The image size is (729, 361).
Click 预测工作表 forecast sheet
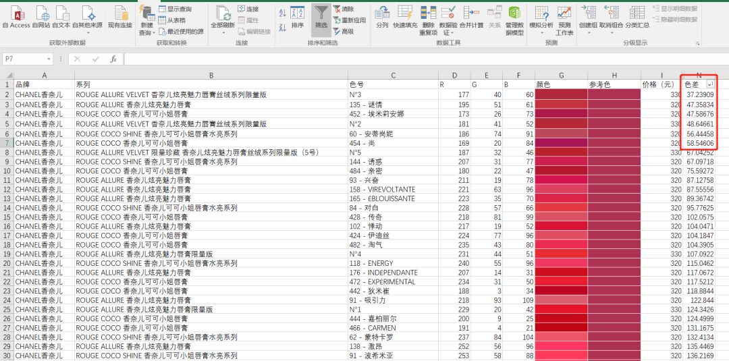tap(564, 20)
